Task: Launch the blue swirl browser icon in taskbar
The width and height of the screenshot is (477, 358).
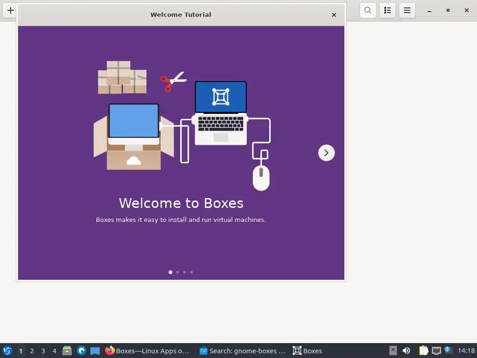Action: [x=81, y=351]
